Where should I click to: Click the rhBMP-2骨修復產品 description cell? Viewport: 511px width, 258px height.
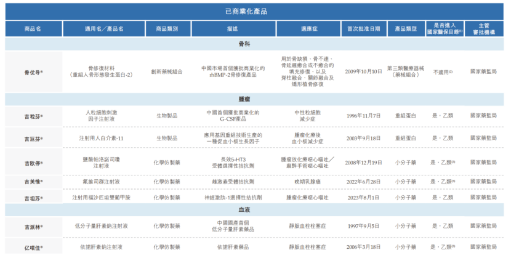click(x=233, y=71)
